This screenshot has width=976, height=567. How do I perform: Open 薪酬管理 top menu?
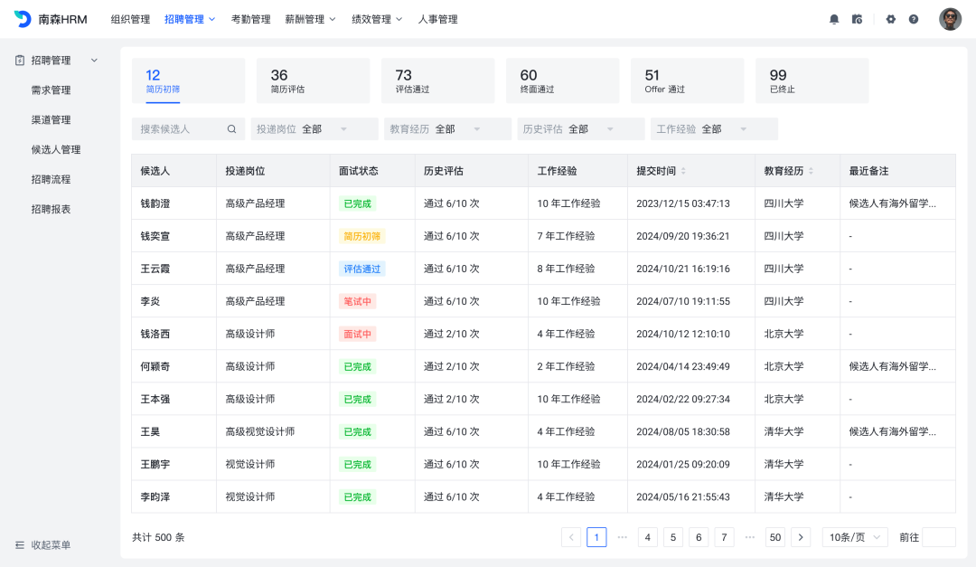310,19
